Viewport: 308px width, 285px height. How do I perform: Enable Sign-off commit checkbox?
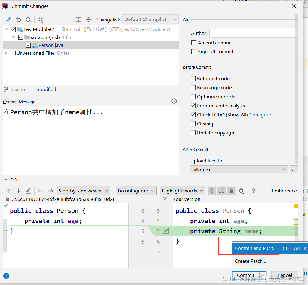[194, 51]
